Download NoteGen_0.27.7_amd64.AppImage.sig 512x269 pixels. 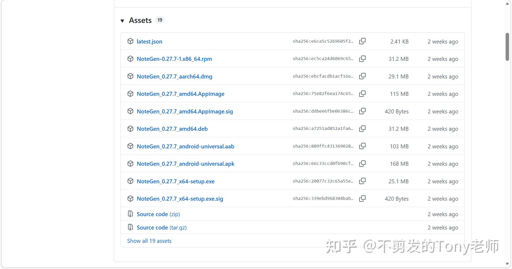pyautogui.click(x=185, y=111)
